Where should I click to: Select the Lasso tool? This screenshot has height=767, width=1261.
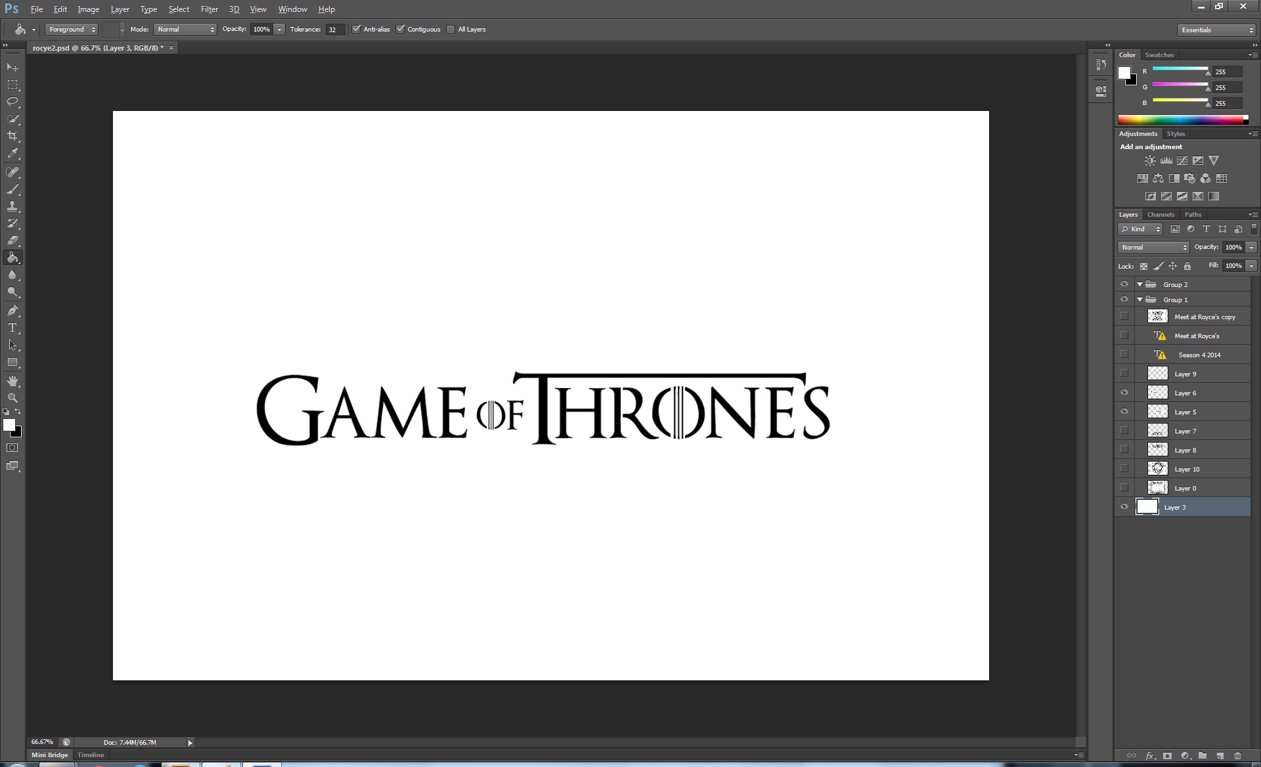click(x=12, y=102)
